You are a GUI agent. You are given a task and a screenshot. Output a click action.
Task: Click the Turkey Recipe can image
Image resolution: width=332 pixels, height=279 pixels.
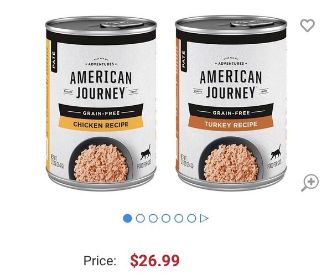(231, 103)
